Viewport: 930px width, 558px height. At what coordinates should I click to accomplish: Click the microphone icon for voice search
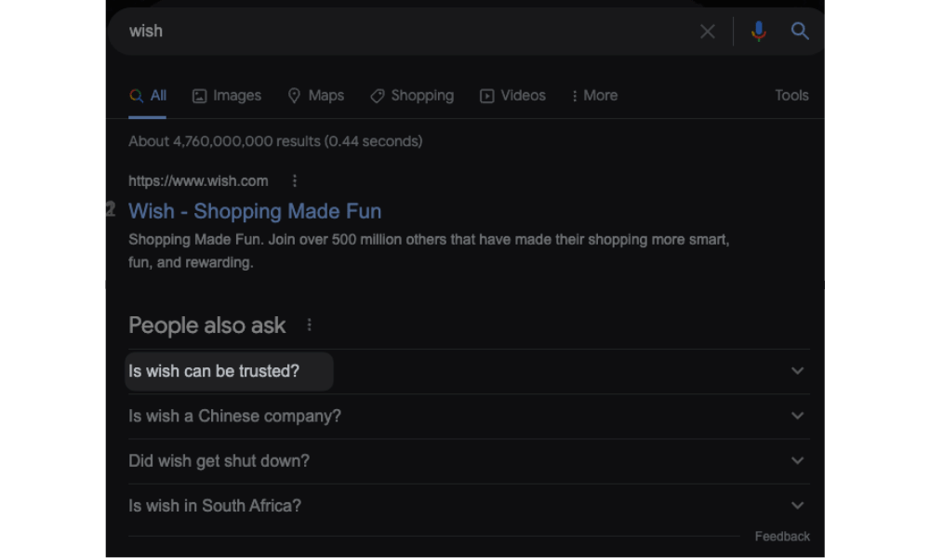click(x=758, y=31)
